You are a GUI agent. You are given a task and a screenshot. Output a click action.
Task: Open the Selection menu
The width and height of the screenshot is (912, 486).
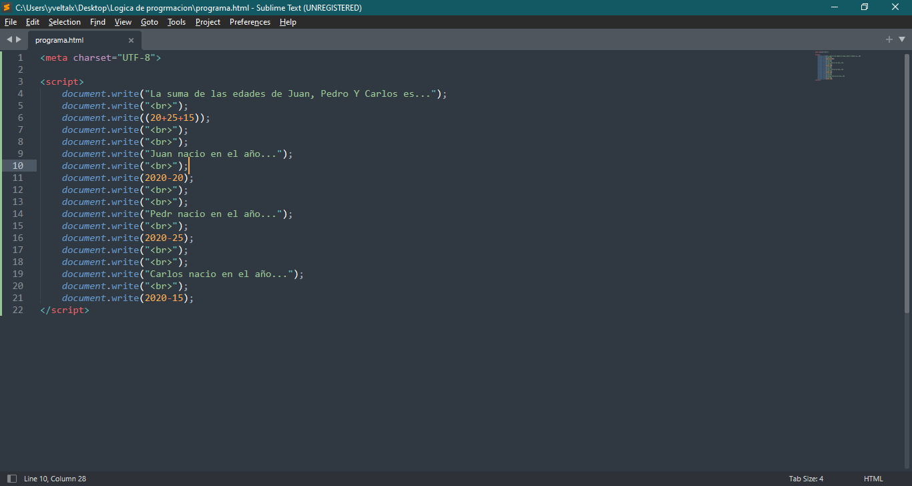pyautogui.click(x=65, y=22)
